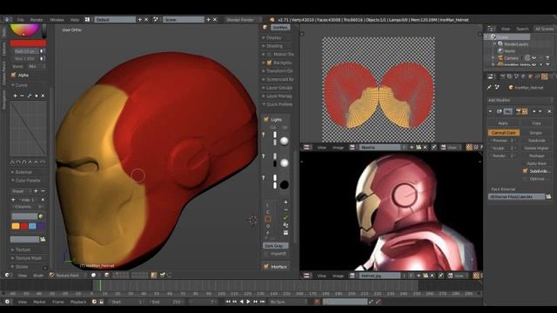Play animation forward
This screenshot has width=557, height=313.
coord(248,302)
